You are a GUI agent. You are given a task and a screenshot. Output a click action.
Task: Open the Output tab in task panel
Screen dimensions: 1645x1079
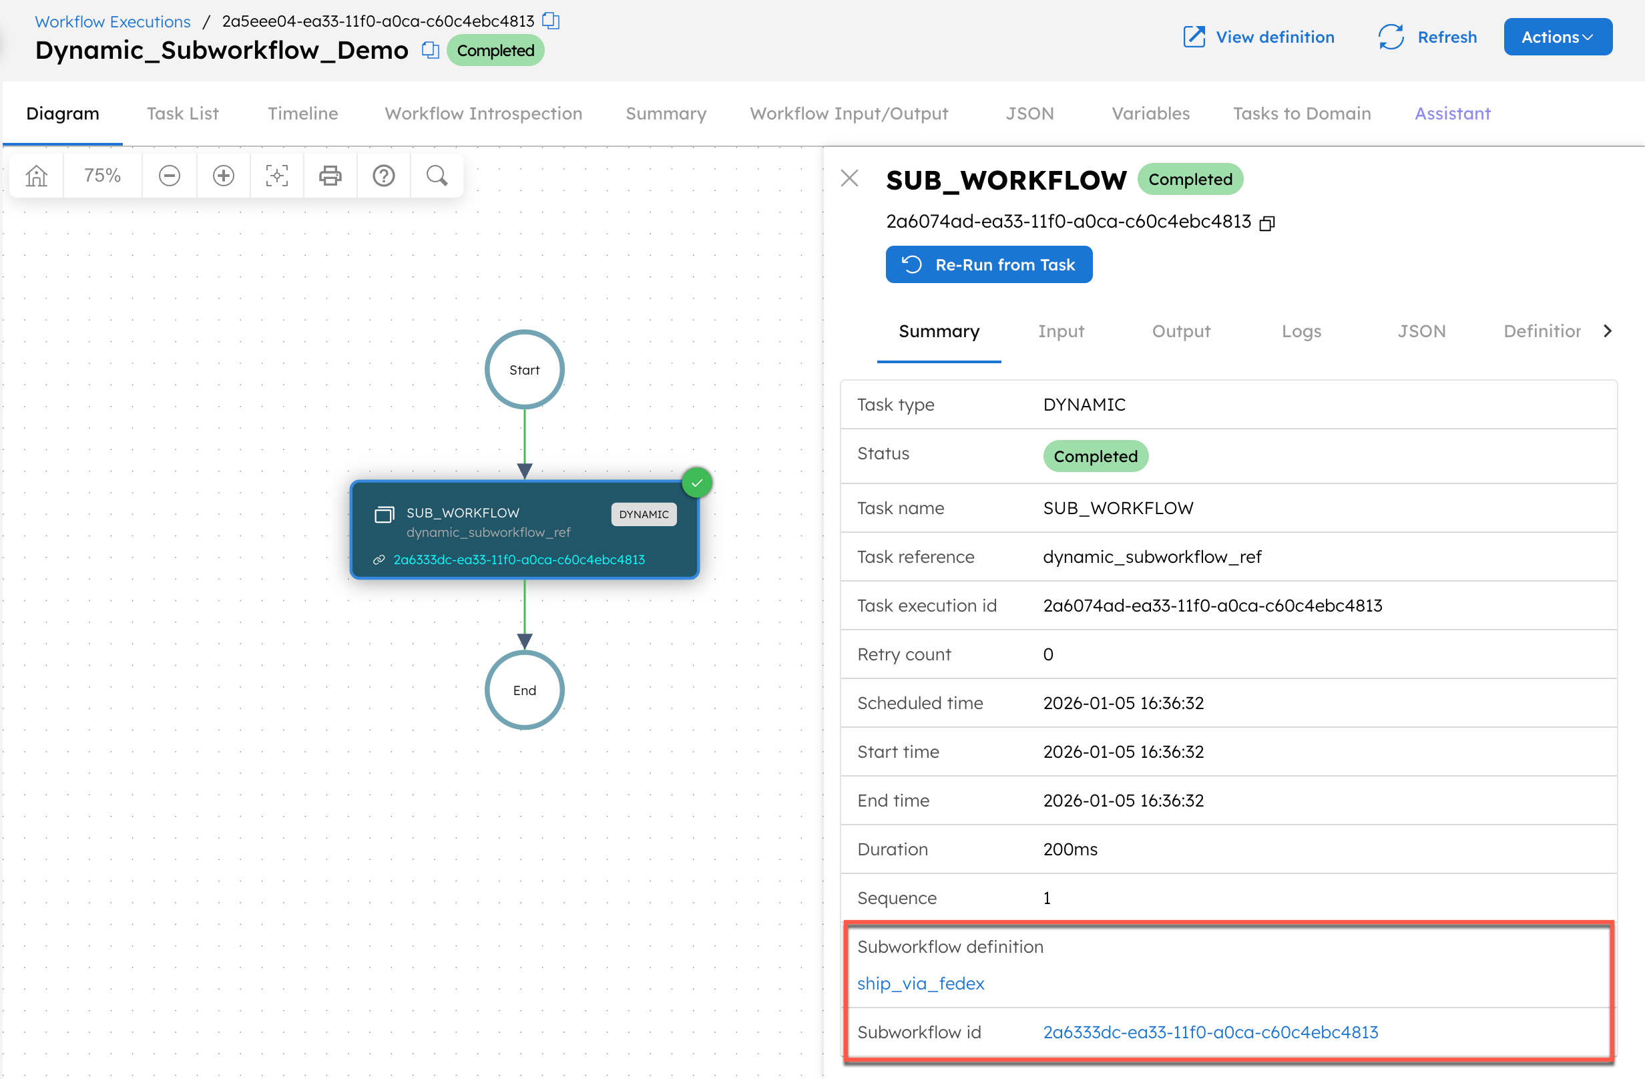point(1180,331)
